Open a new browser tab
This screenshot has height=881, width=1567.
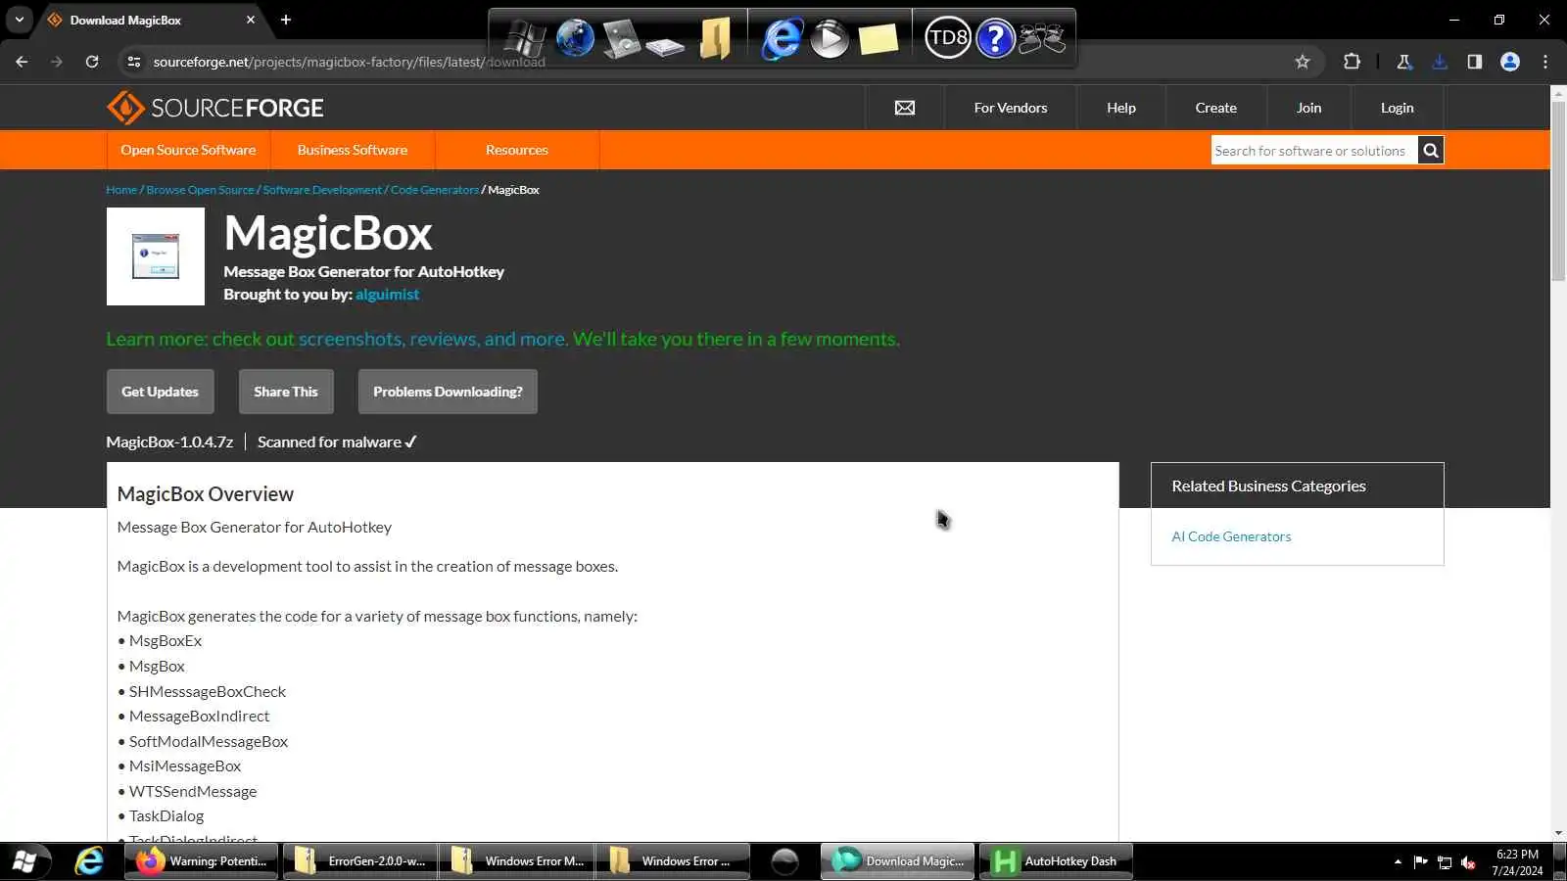286,20
